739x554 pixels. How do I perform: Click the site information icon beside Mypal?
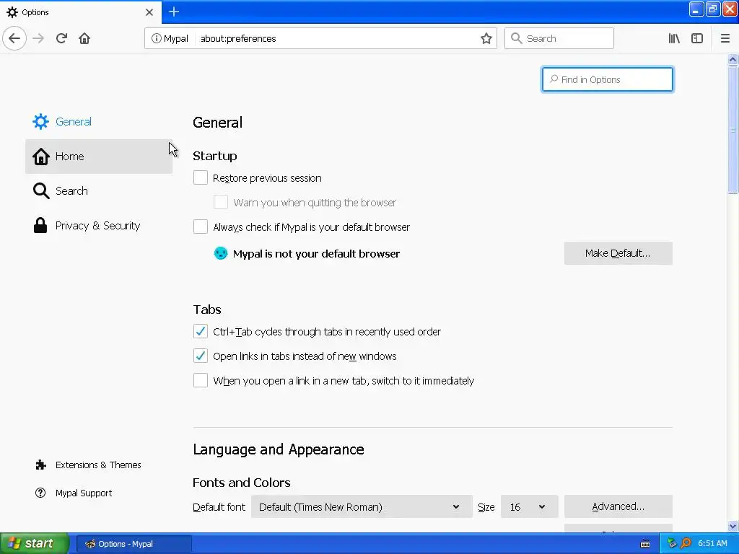pyautogui.click(x=156, y=38)
